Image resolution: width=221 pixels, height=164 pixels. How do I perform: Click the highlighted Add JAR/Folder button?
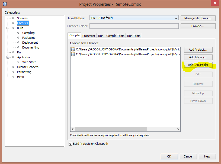click(x=198, y=65)
